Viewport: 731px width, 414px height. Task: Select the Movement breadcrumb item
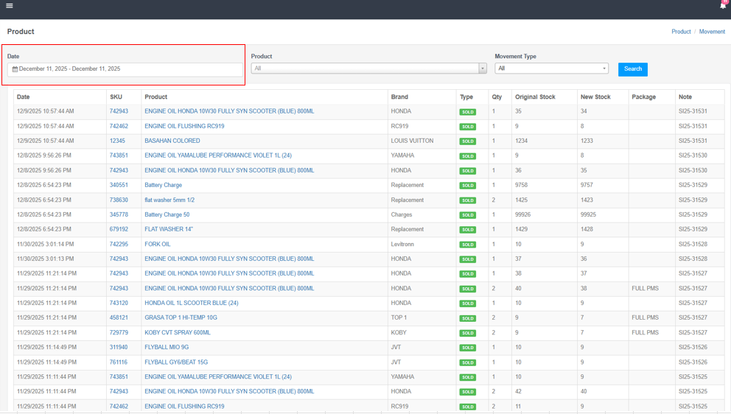[x=712, y=32]
